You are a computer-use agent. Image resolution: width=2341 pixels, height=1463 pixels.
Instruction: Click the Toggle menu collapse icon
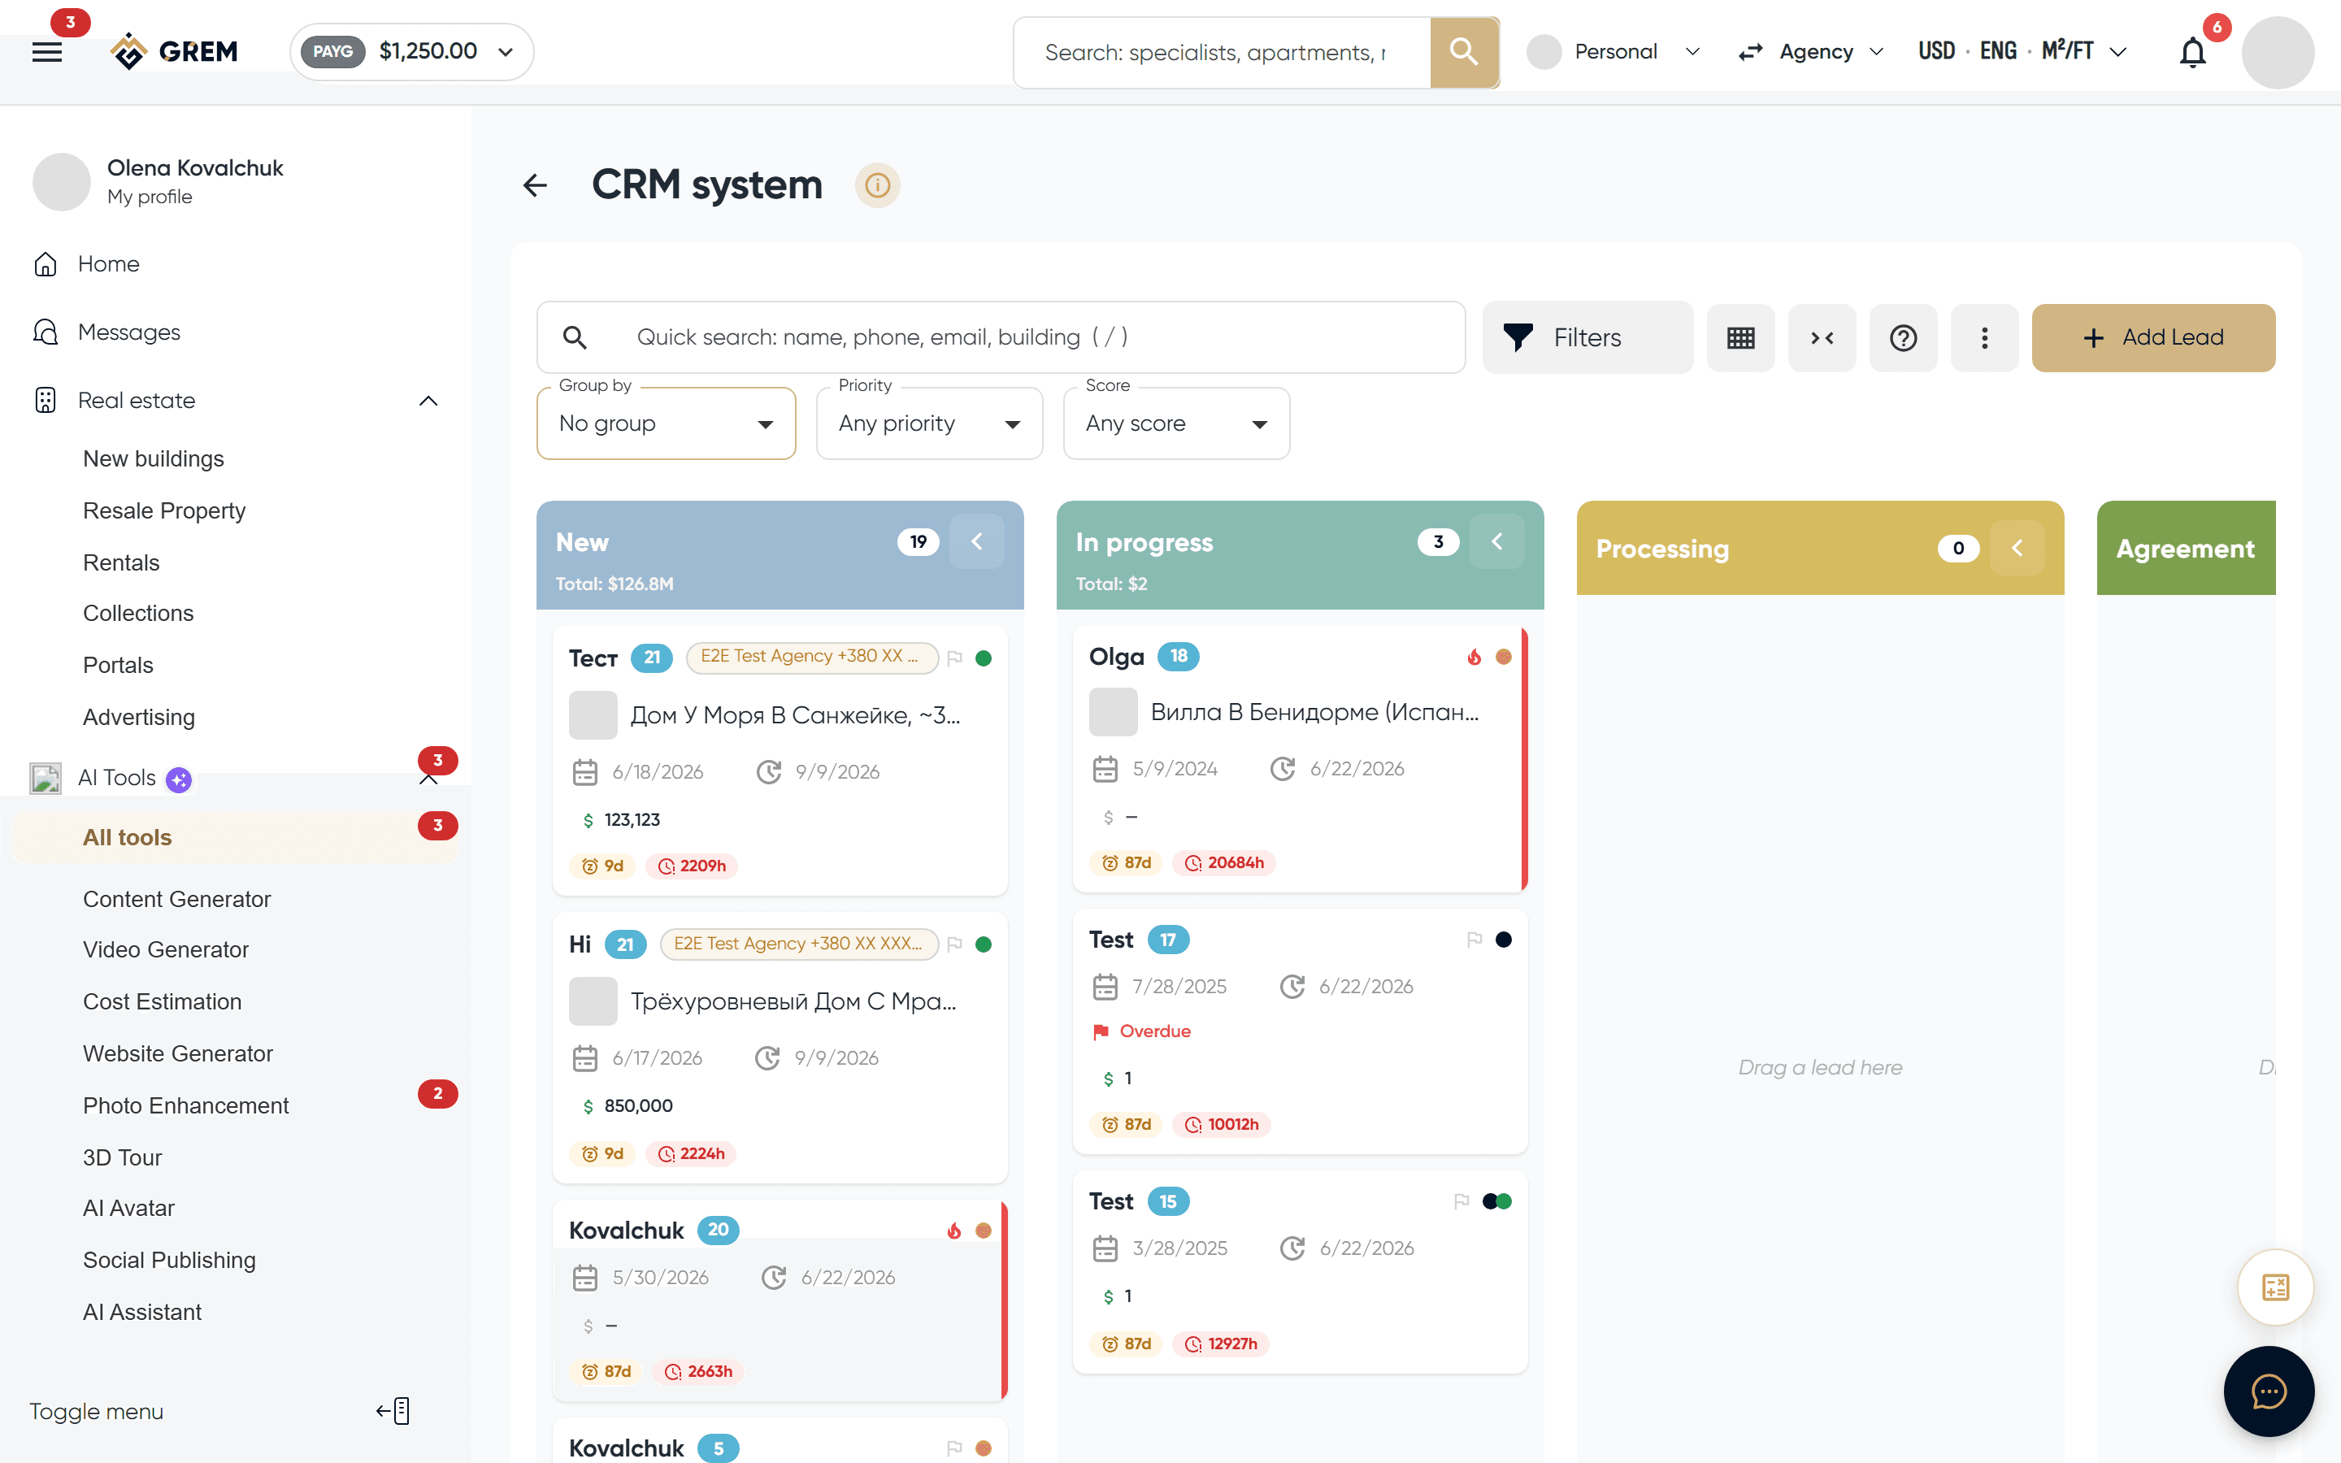tap(393, 1411)
